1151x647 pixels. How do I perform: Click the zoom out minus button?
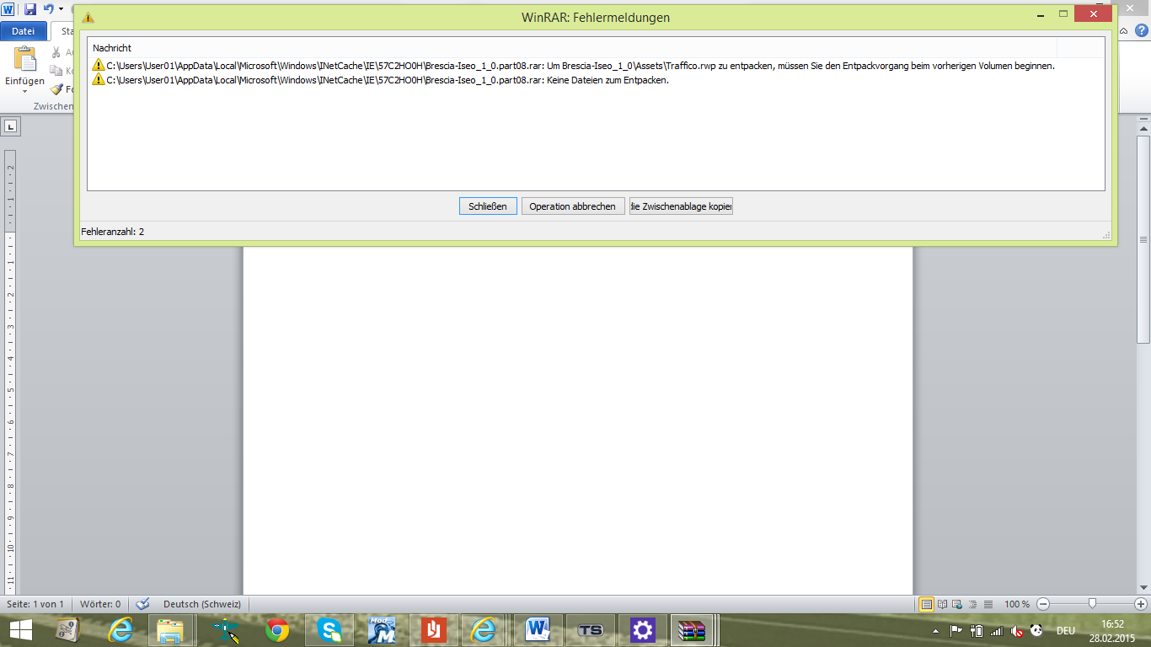(x=1043, y=604)
